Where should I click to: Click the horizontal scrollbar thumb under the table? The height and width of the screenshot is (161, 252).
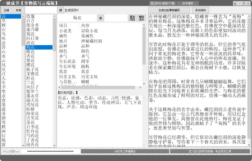(98, 88)
